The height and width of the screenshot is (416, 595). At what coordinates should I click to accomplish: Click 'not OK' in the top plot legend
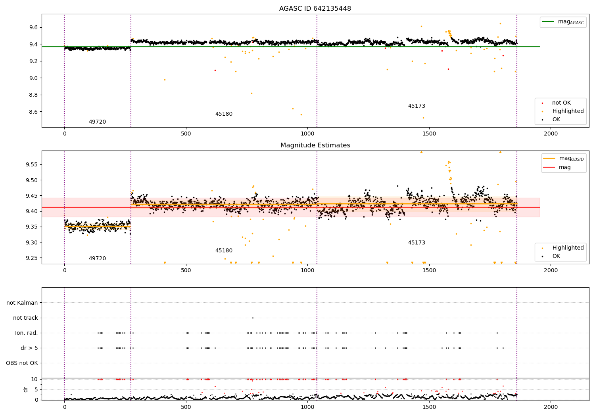click(561, 103)
